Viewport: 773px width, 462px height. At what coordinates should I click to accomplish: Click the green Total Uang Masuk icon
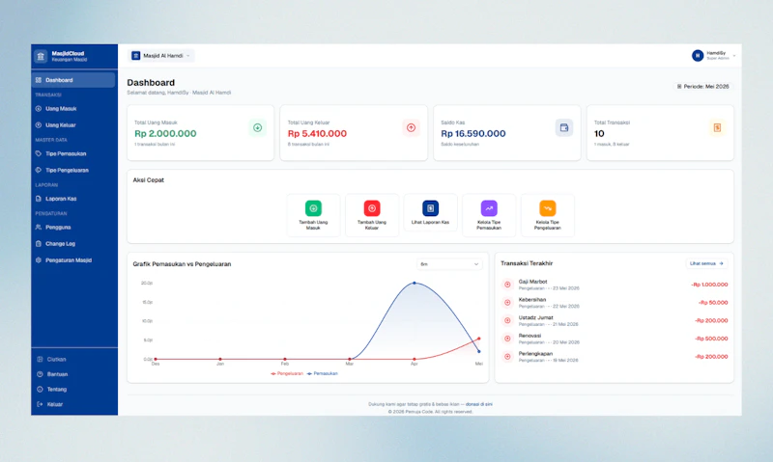coord(257,128)
